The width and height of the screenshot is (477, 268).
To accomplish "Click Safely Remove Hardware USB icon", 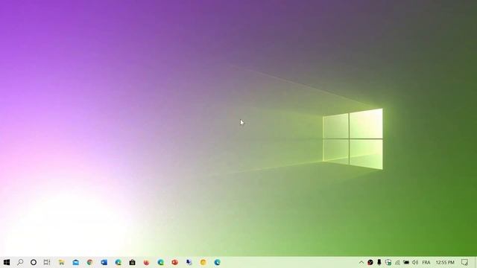I will 379,262.
